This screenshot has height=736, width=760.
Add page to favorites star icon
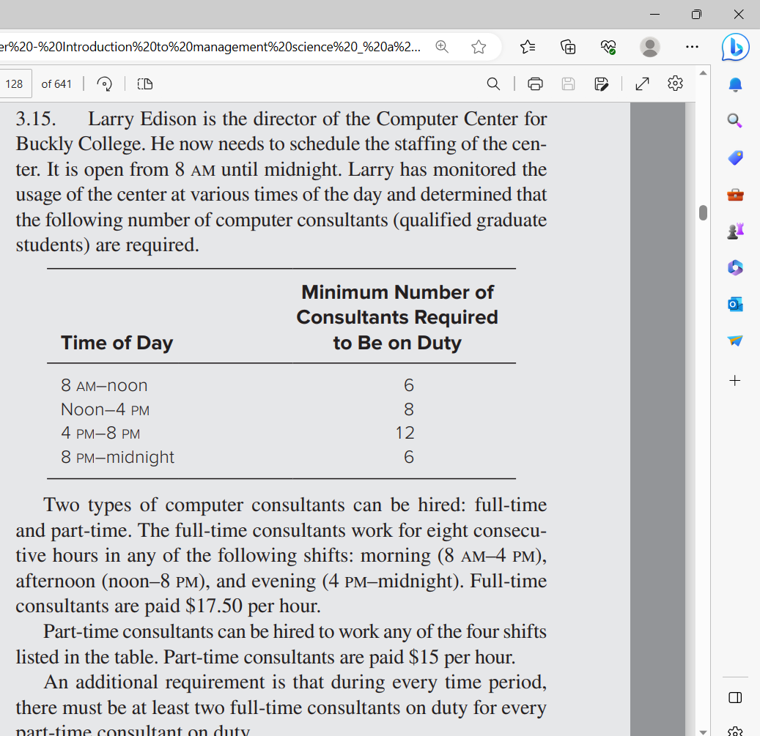tap(479, 46)
